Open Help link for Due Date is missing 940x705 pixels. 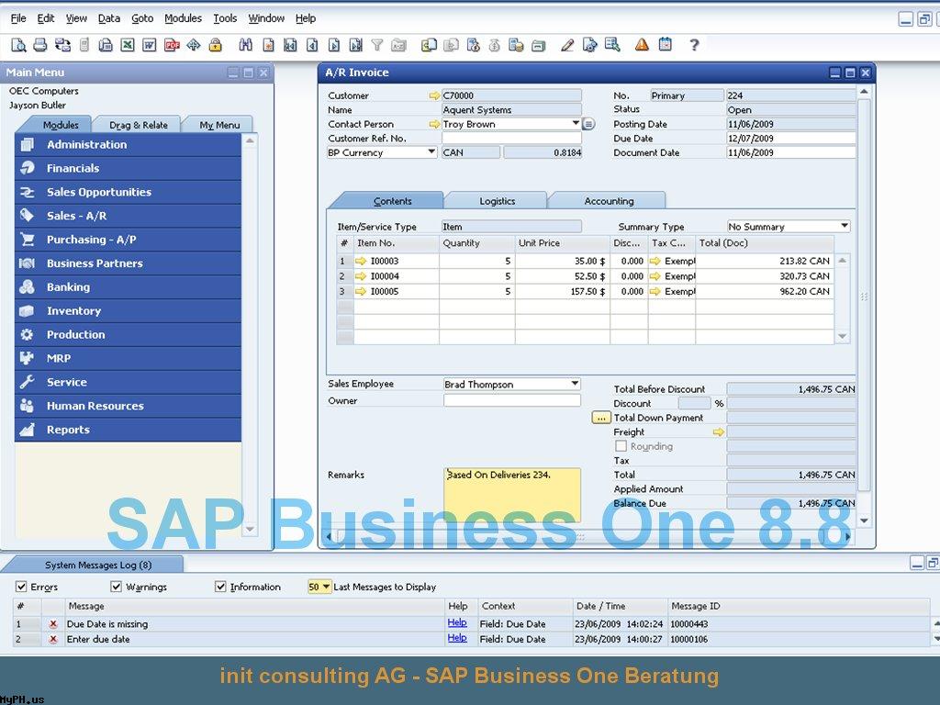(457, 623)
